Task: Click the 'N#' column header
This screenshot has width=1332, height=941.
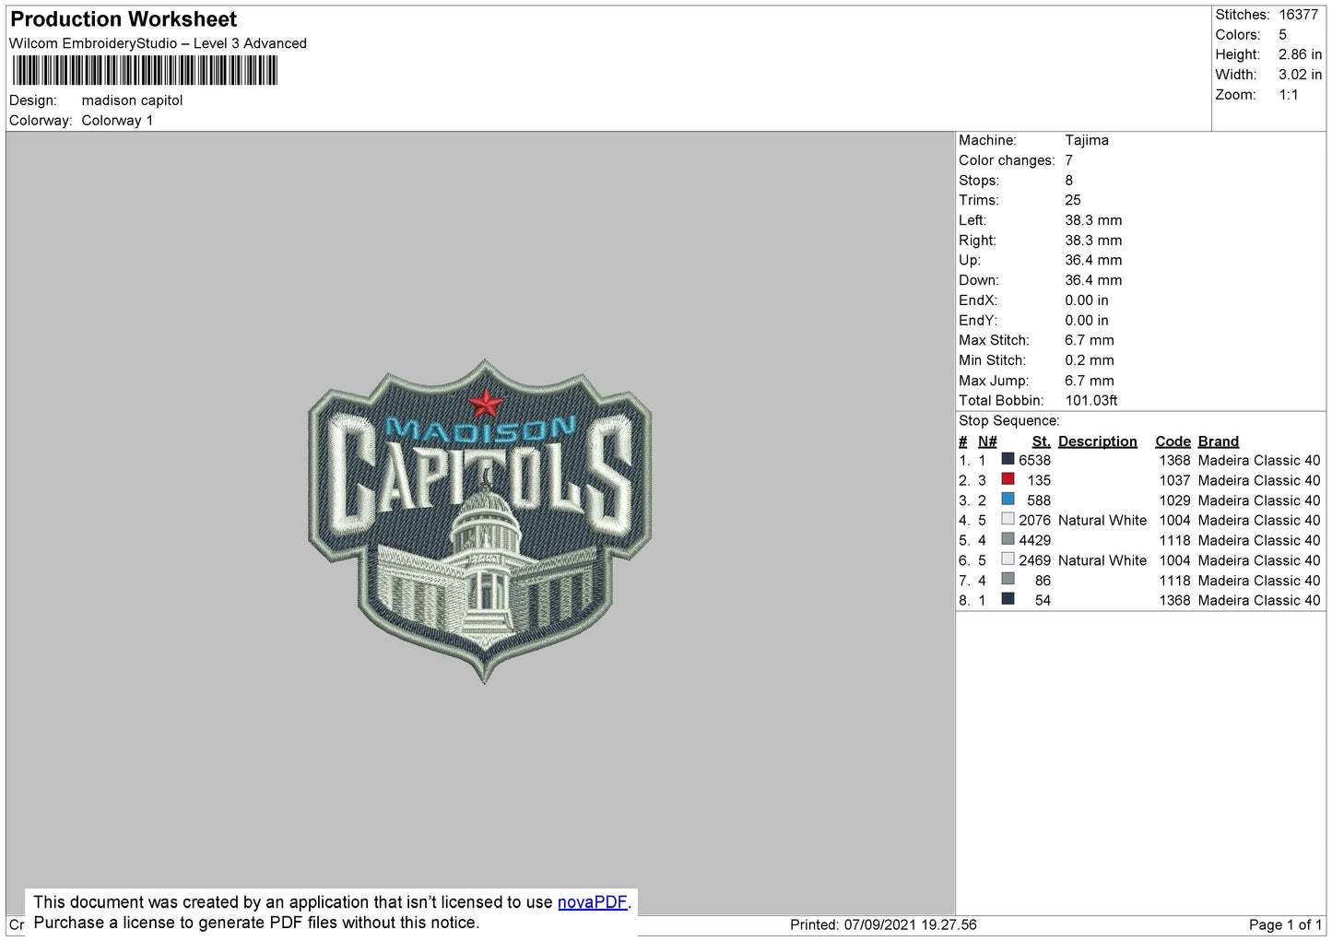Action: [987, 441]
